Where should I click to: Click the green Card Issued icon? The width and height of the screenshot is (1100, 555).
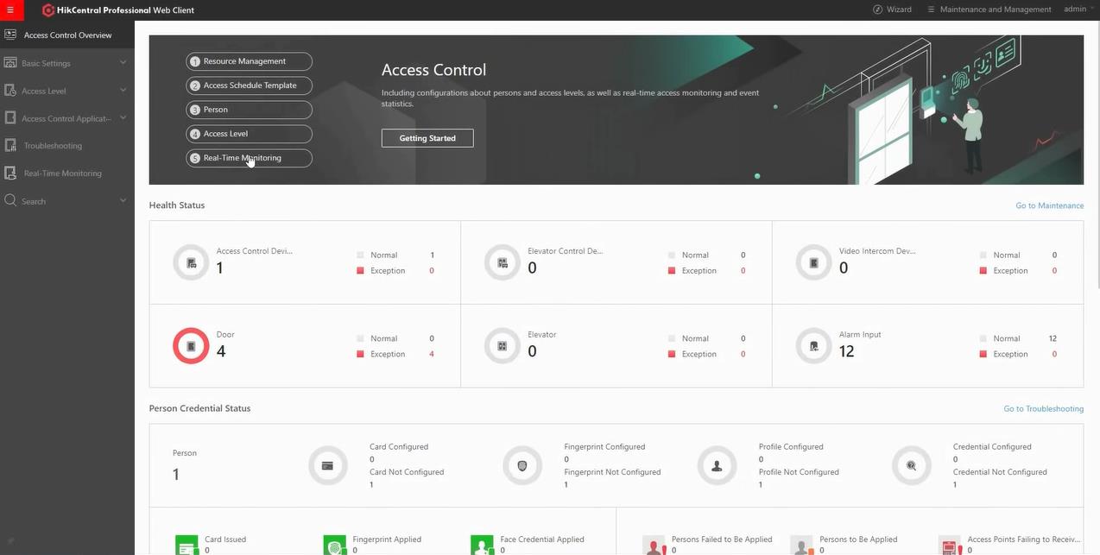click(186, 546)
